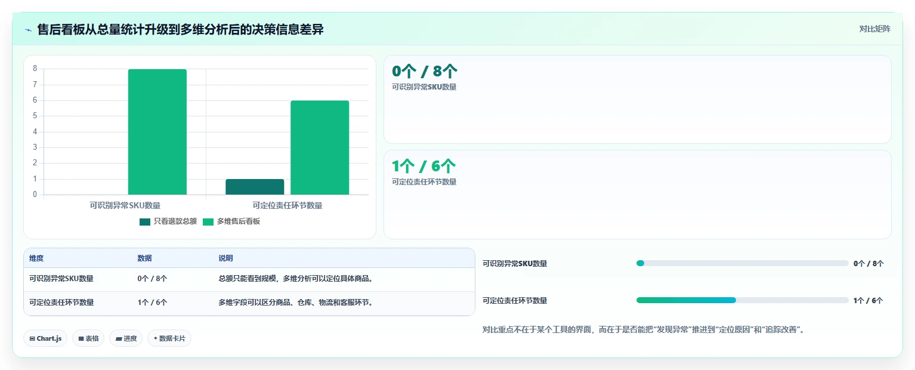Click the short dark bar for 可定位责任环节数量

coord(255,187)
